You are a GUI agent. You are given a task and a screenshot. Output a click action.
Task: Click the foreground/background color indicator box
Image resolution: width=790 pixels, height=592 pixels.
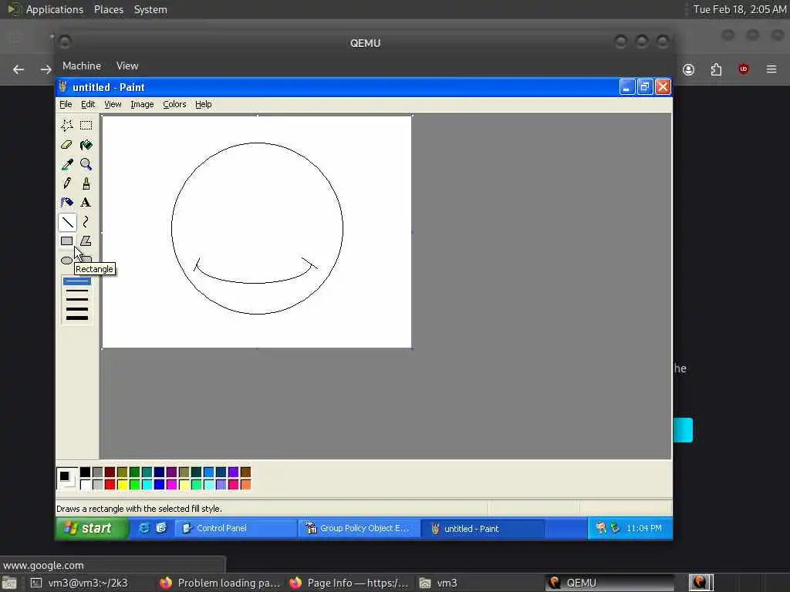point(67,478)
